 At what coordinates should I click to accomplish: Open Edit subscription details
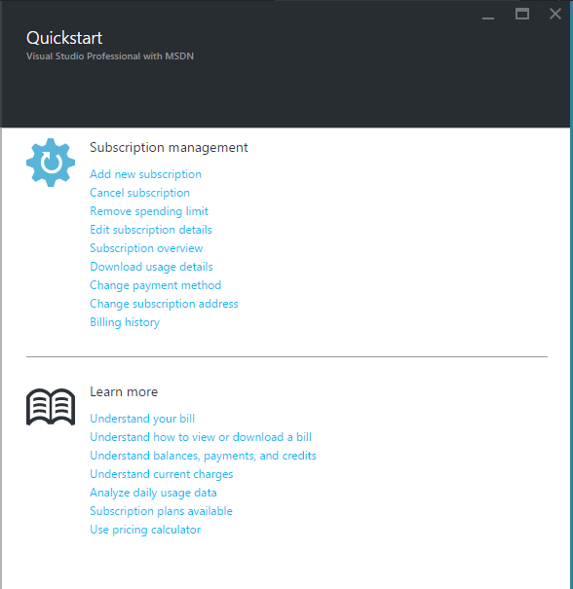tap(151, 230)
